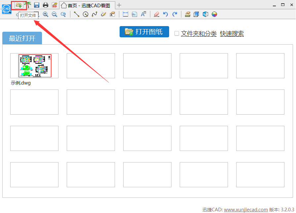Click the 打开图纸 button
The width and height of the screenshot is (296, 213).
[x=144, y=32]
